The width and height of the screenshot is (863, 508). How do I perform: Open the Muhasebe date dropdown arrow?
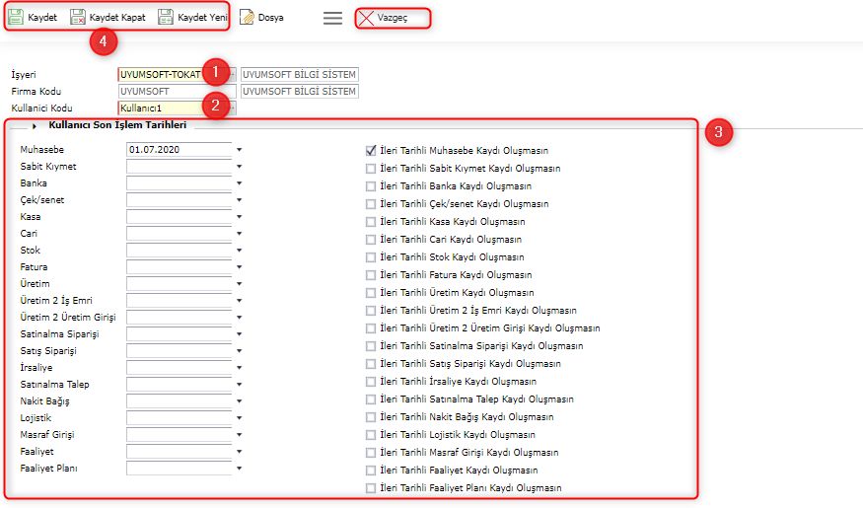coord(239,150)
